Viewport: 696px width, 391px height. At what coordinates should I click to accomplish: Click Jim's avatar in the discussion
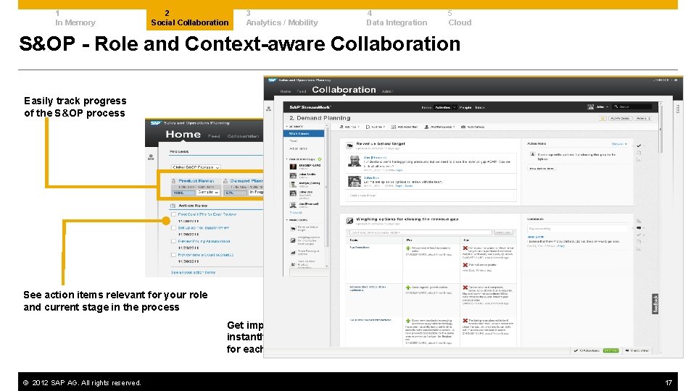355,161
